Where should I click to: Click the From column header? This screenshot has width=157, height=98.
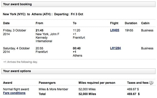[39, 23]
